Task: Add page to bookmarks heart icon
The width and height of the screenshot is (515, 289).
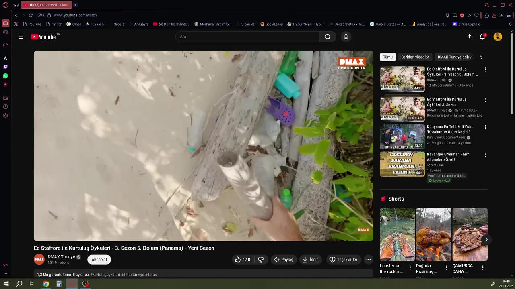Action: click(x=476, y=15)
